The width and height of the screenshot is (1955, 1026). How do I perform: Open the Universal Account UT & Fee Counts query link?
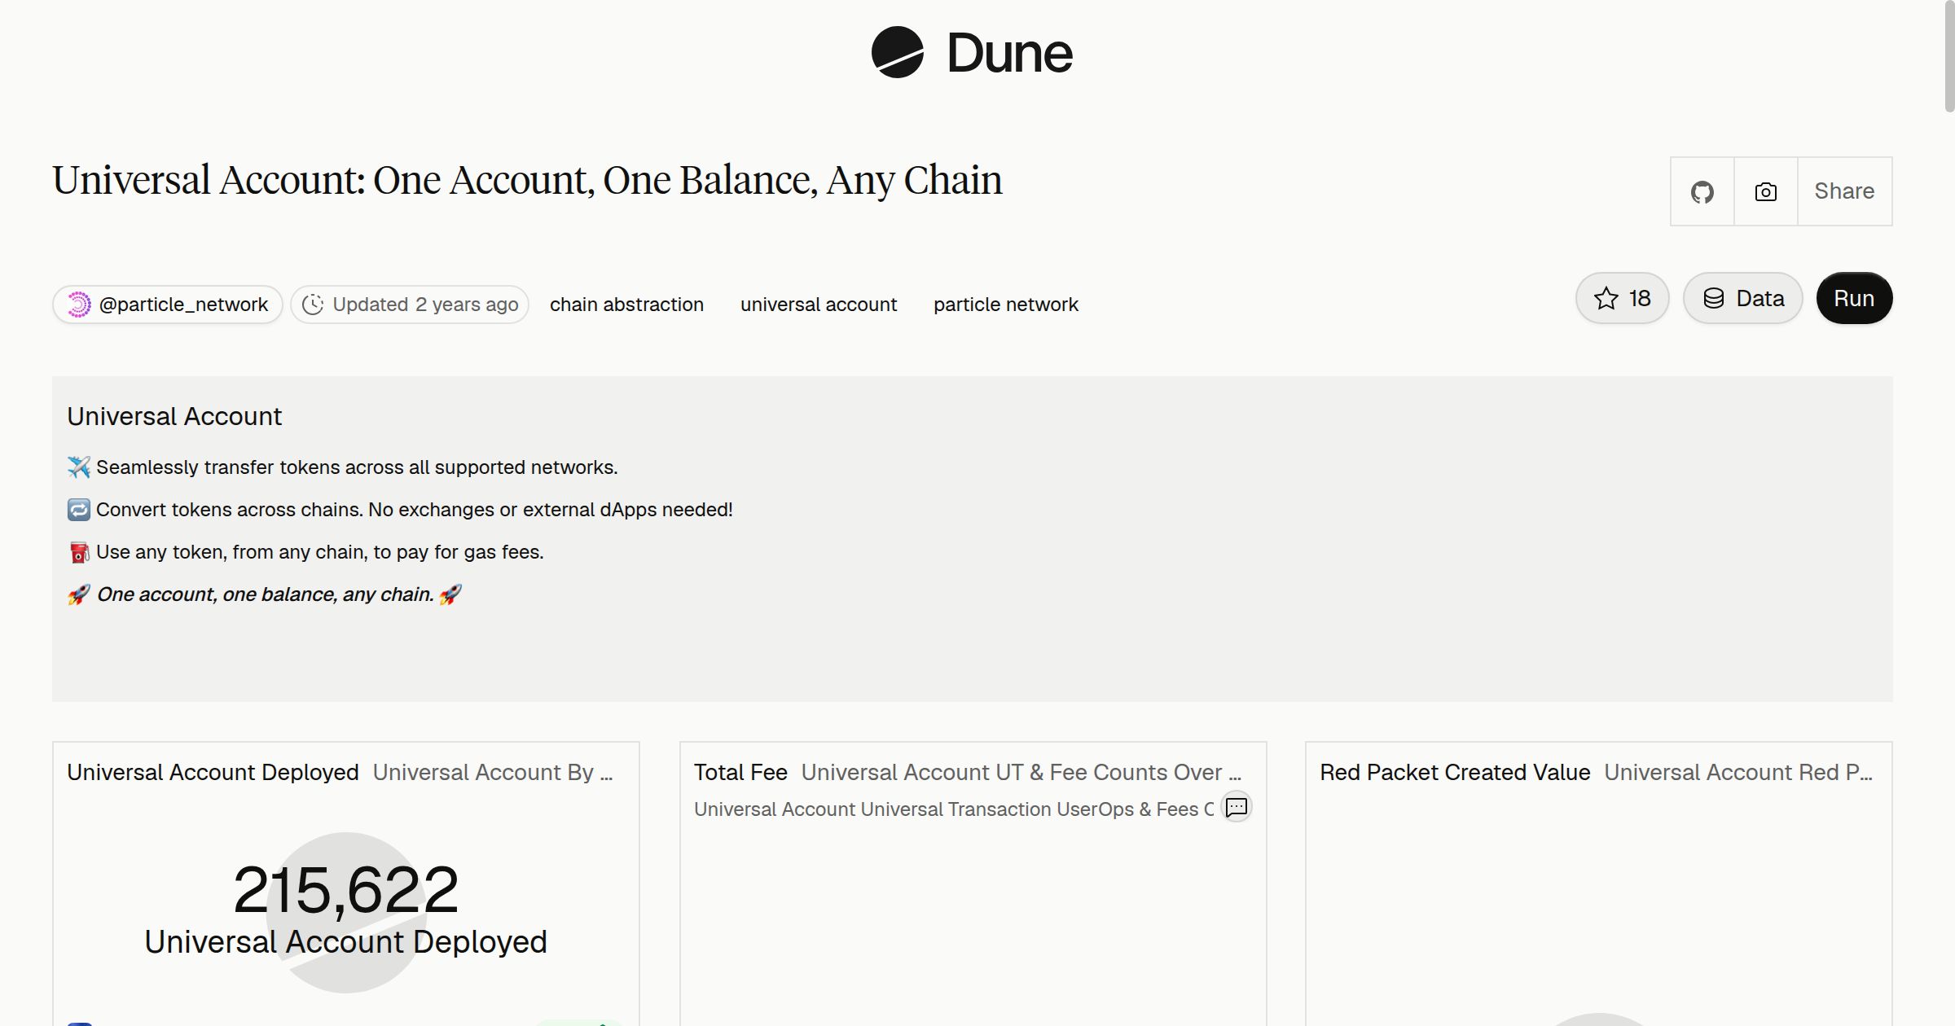tap(1021, 772)
